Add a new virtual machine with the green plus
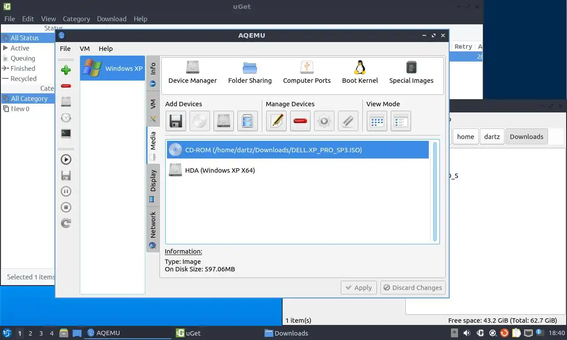The width and height of the screenshot is (567, 340). pyautogui.click(x=66, y=70)
